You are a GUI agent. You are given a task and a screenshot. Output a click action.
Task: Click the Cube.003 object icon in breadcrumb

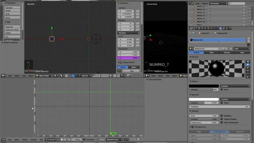pos(200,33)
